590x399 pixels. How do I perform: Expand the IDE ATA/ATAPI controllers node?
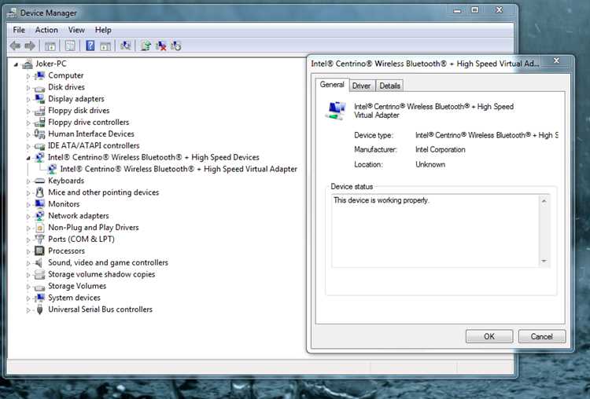28,146
